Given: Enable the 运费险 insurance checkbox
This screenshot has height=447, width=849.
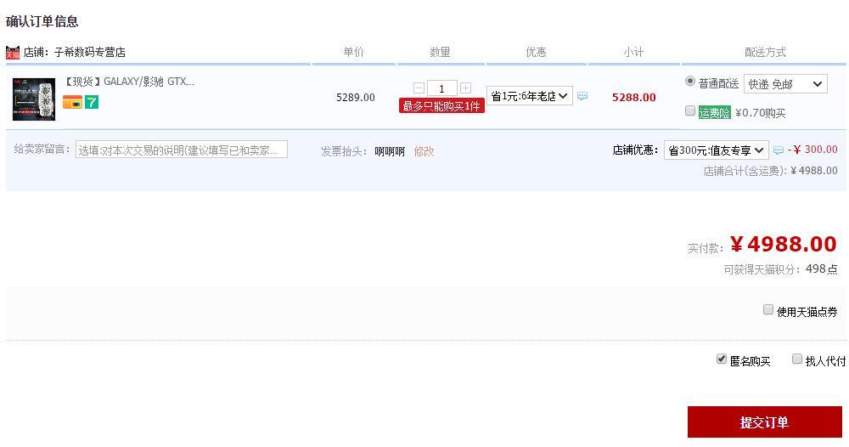Looking at the screenshot, I should click(689, 111).
